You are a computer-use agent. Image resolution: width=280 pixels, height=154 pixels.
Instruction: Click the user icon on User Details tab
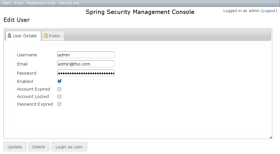click(9, 36)
